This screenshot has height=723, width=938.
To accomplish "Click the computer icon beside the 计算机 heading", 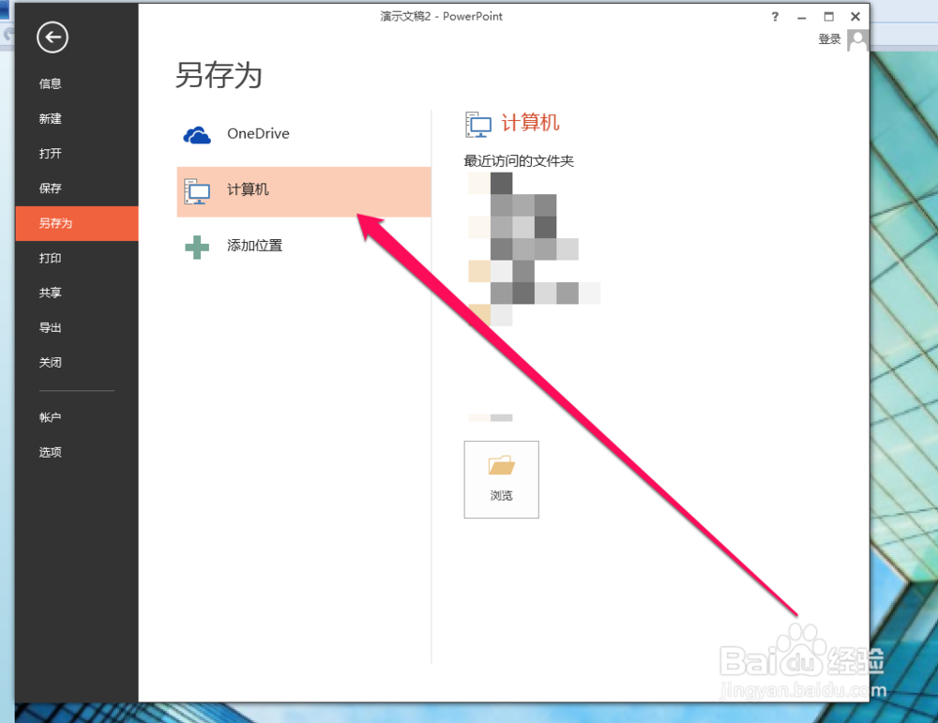I will pos(478,125).
